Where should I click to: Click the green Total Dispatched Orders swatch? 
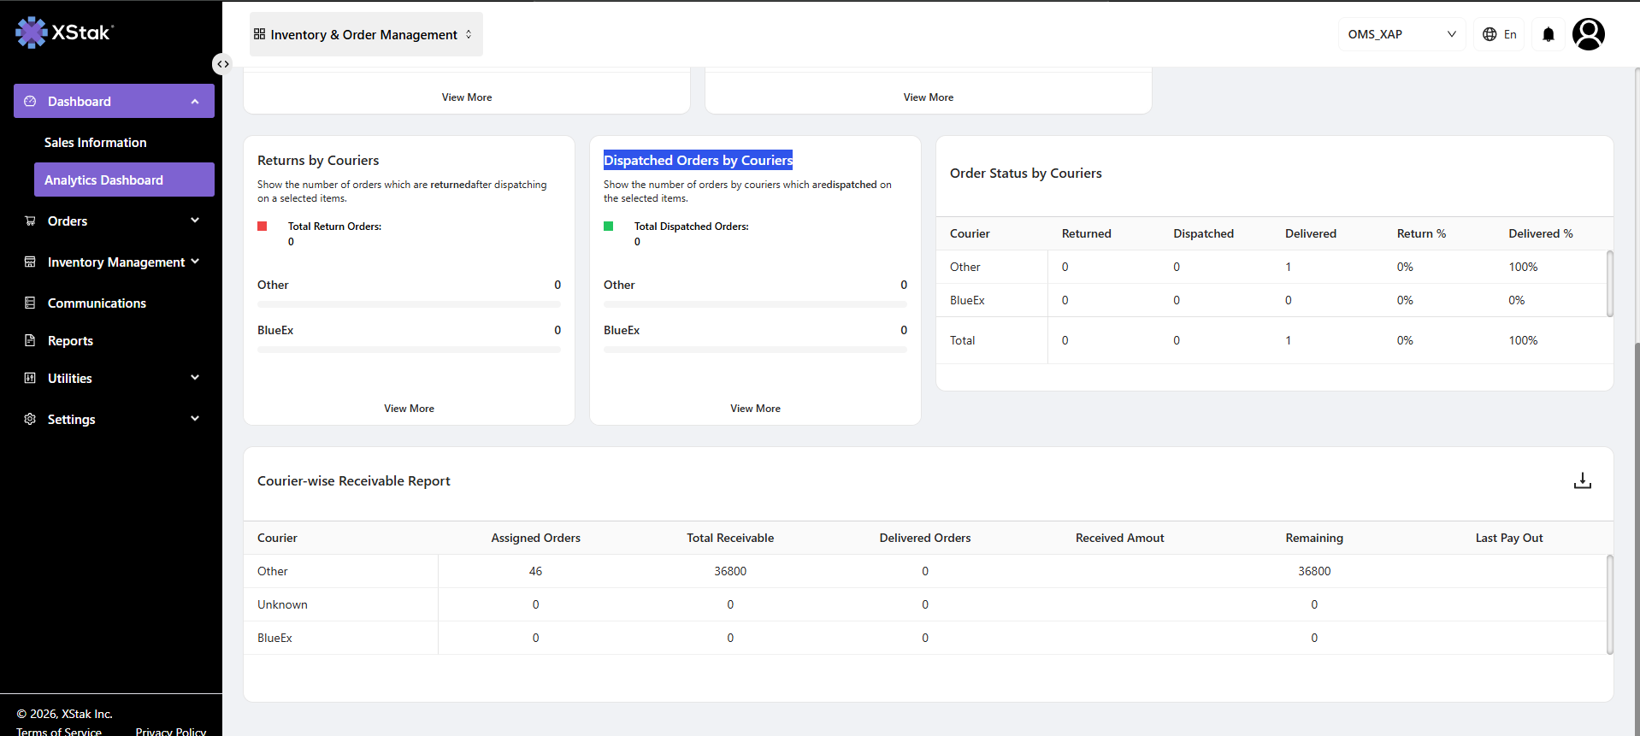609,227
